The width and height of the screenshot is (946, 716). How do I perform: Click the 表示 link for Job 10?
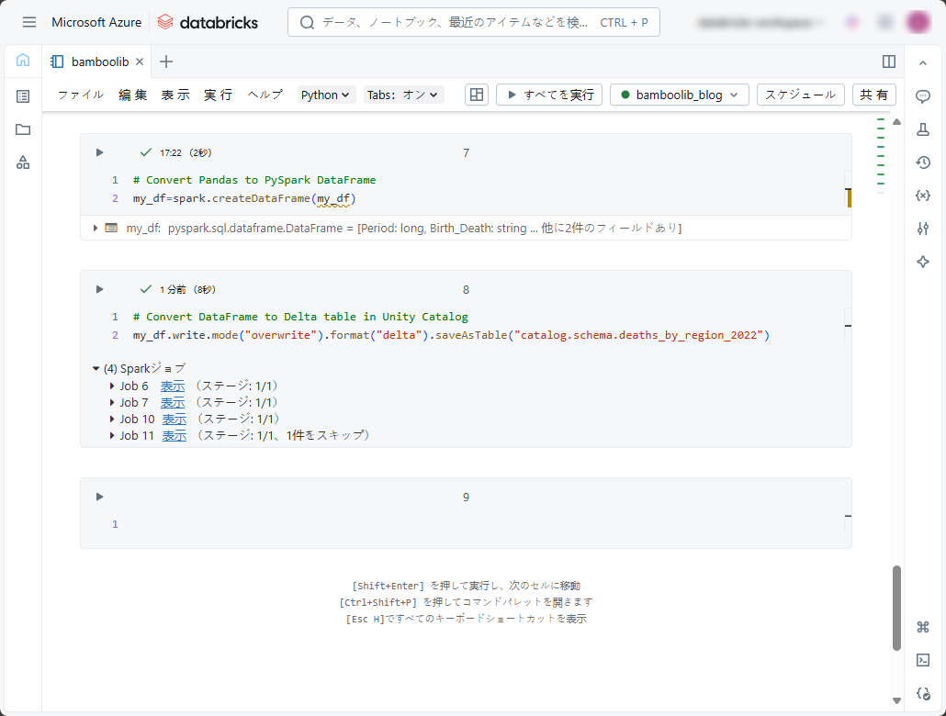pyautogui.click(x=174, y=420)
